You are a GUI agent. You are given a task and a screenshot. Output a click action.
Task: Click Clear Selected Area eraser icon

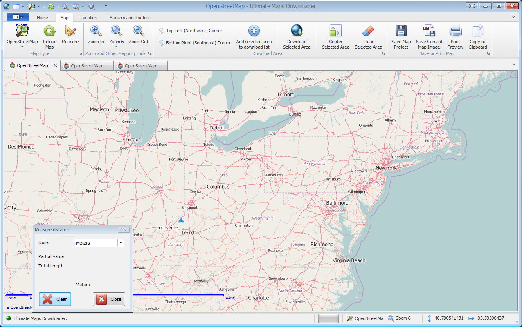368,31
